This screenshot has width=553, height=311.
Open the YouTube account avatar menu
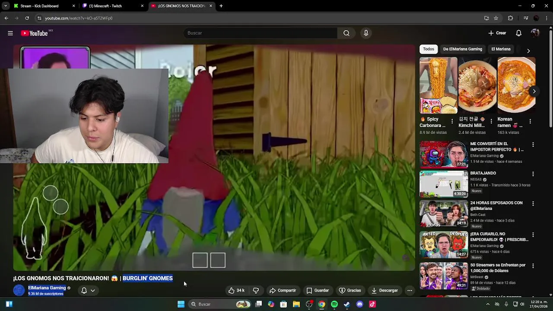click(x=535, y=33)
